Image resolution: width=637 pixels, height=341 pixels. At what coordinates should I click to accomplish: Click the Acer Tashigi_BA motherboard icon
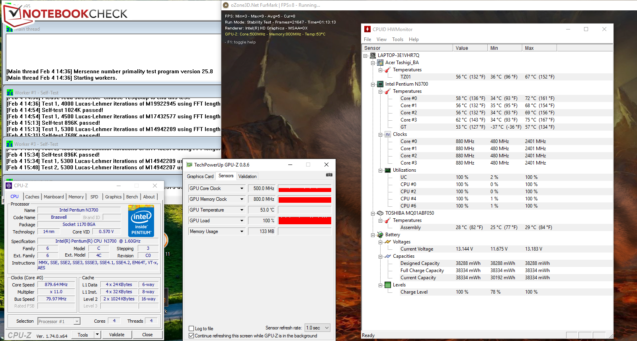click(x=380, y=63)
